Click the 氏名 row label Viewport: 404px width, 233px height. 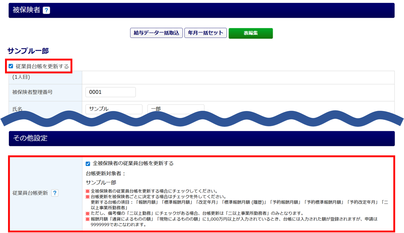pyautogui.click(x=17, y=109)
